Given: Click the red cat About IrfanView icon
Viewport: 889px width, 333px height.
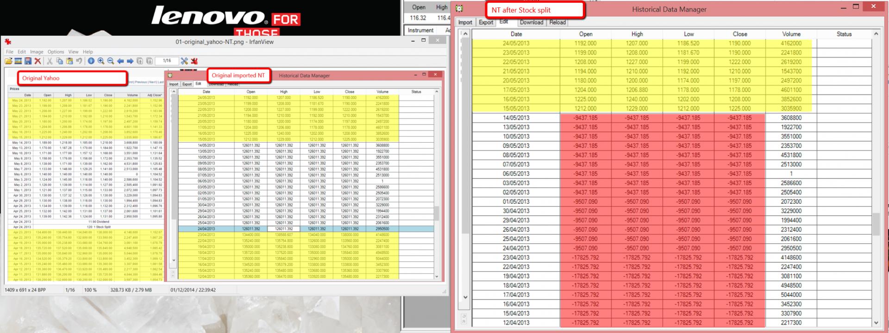Looking at the screenshot, I should point(194,61).
